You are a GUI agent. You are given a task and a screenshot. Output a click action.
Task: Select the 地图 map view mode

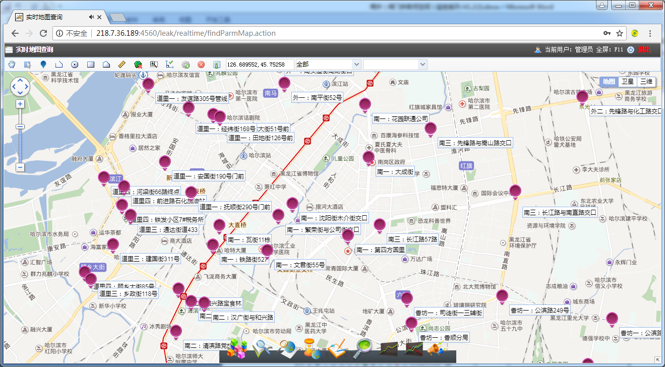point(609,82)
